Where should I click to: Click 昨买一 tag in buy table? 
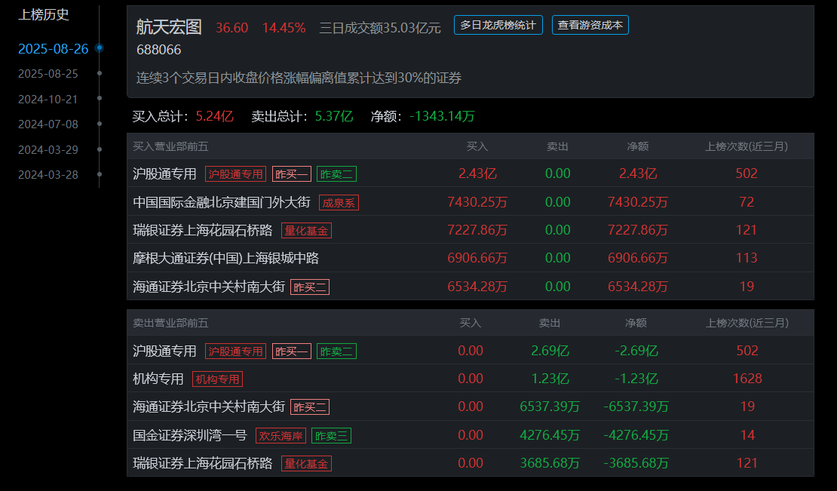click(x=292, y=174)
